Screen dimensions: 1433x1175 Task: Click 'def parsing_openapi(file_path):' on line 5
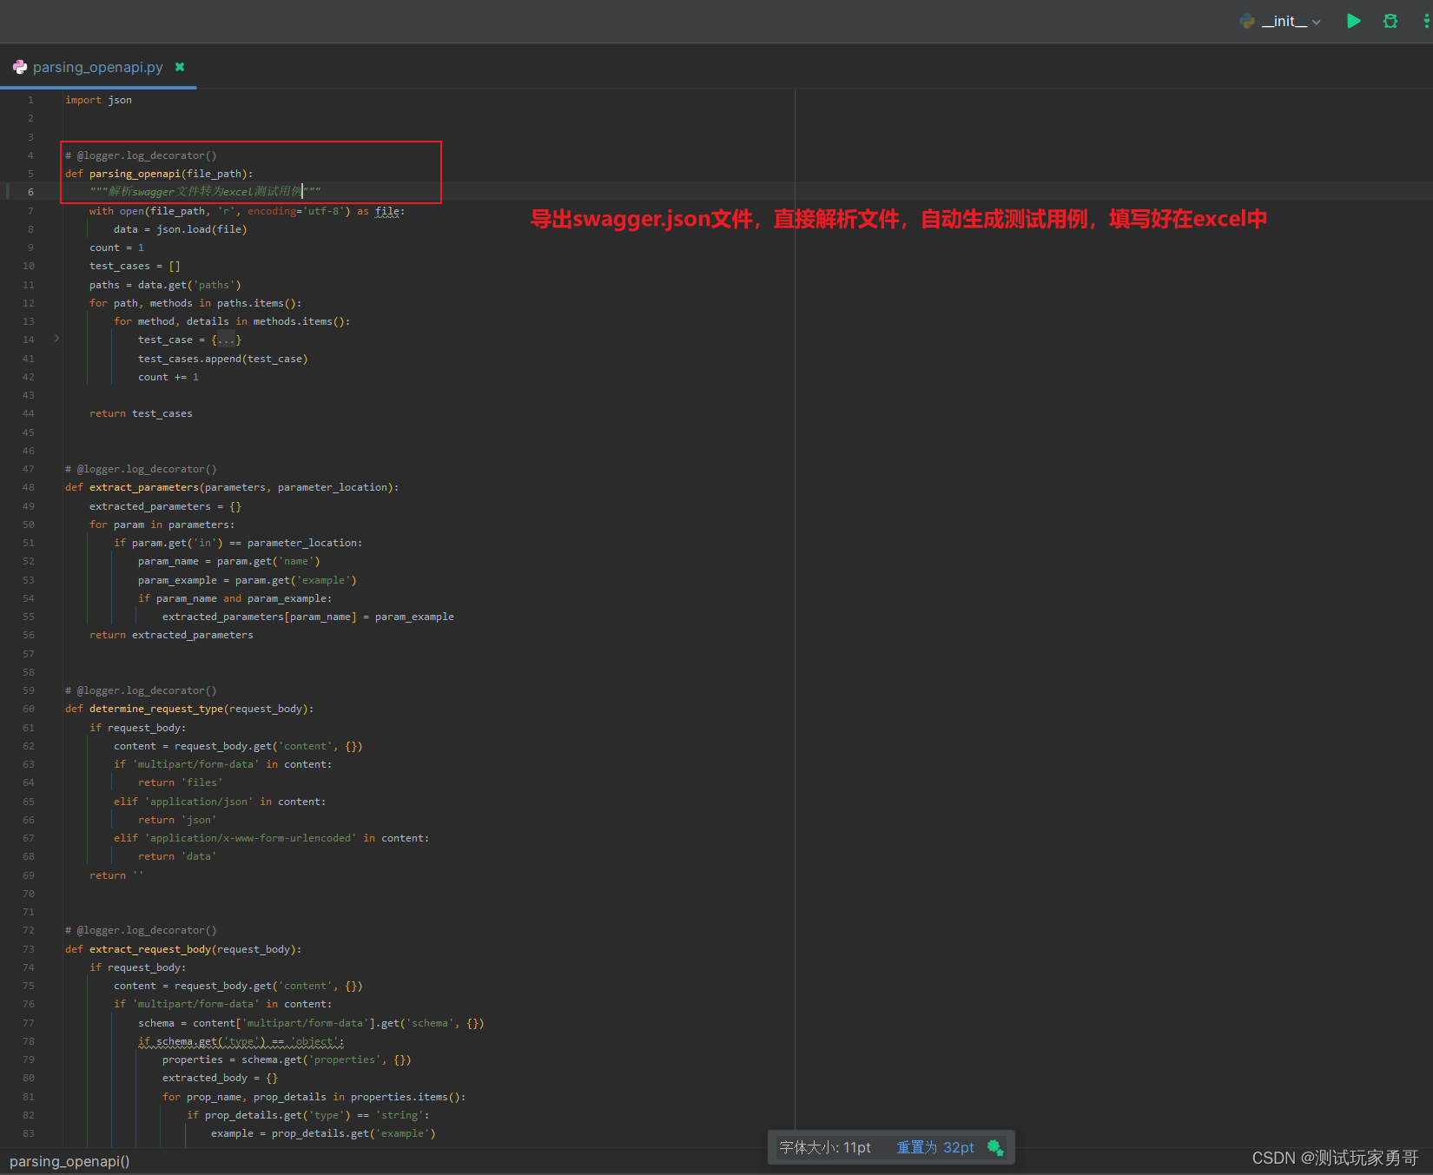(x=159, y=174)
